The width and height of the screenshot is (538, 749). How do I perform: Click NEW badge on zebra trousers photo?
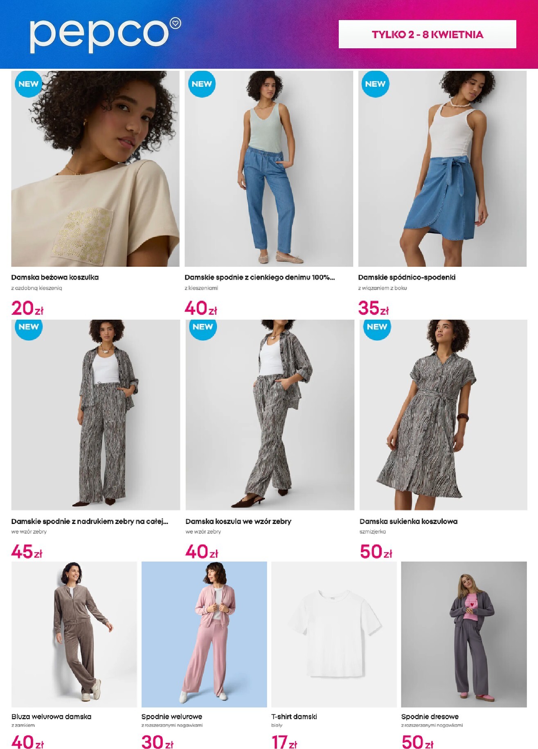(x=29, y=327)
